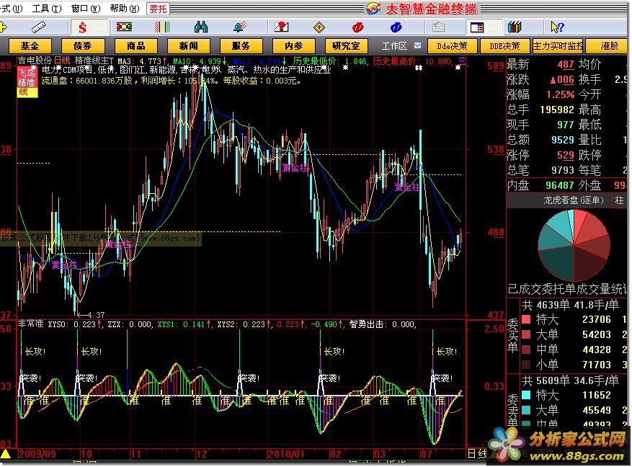632x467 pixels.
Task: Click the 飞鸟精准线 indicator label box
Action: click(x=27, y=83)
